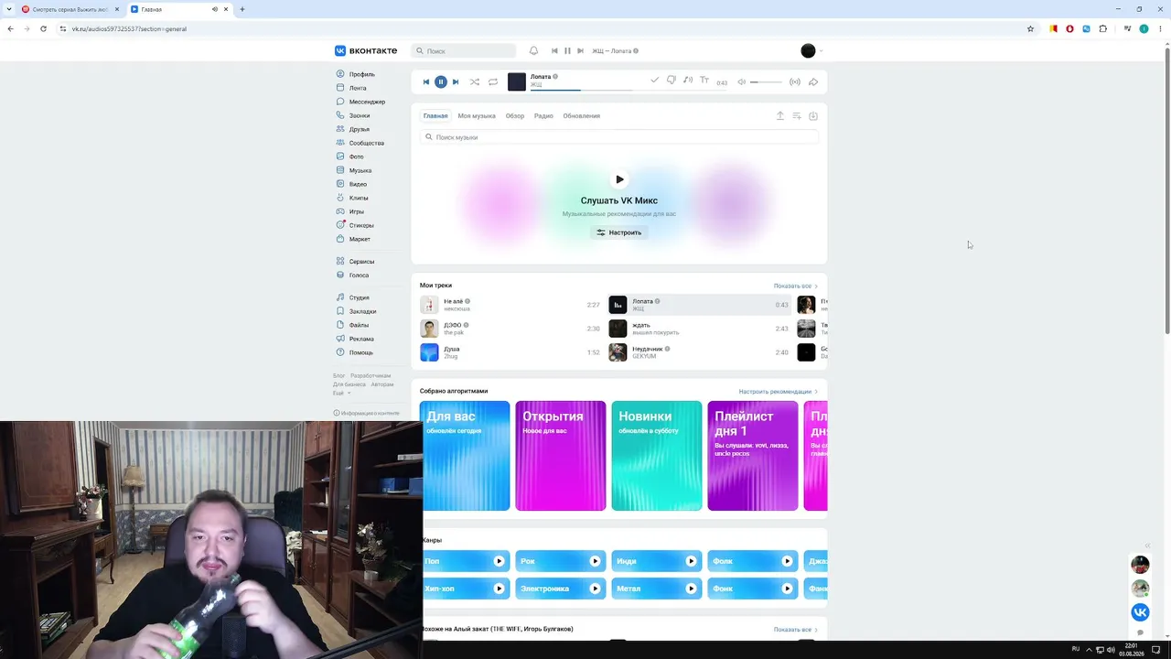The height and width of the screenshot is (659, 1171).
Task: Open the Новинки playlist card
Action: (657, 456)
